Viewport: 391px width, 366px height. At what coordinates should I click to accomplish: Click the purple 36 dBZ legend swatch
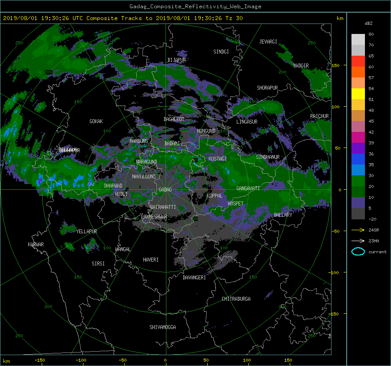click(x=358, y=148)
